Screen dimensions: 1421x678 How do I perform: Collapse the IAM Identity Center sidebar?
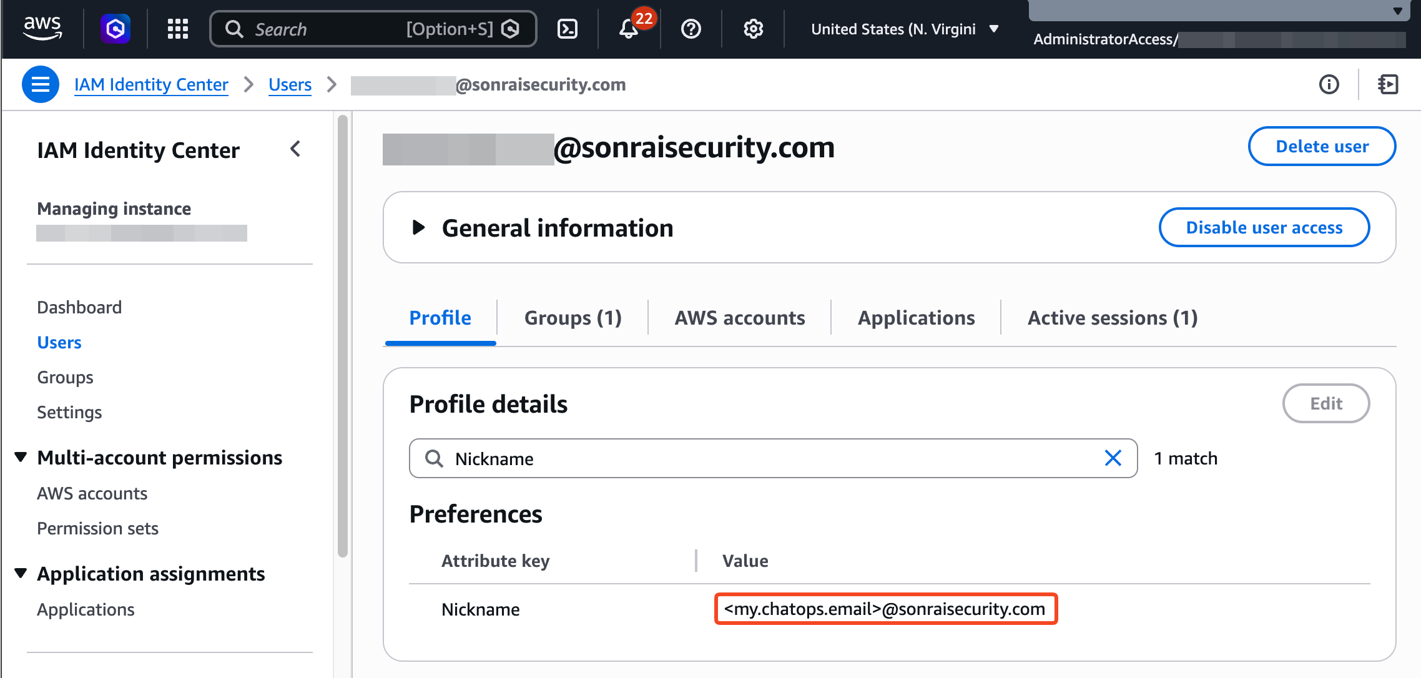point(295,149)
